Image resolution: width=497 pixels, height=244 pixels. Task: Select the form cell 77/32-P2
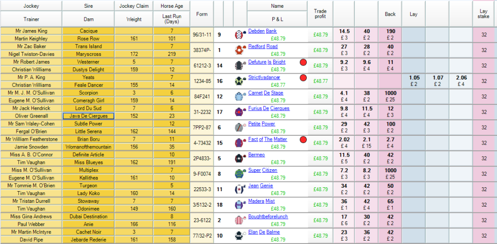[202, 236]
